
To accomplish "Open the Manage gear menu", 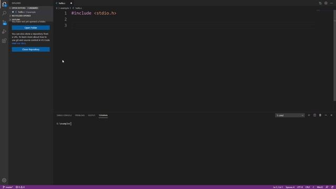I will coord(4,181).
